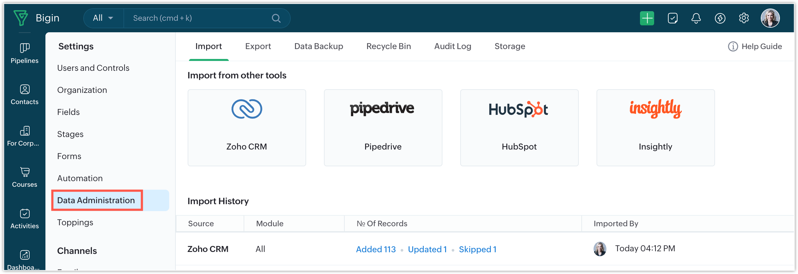Click the Zoho CRM source cell
798x274 pixels.
208,249
